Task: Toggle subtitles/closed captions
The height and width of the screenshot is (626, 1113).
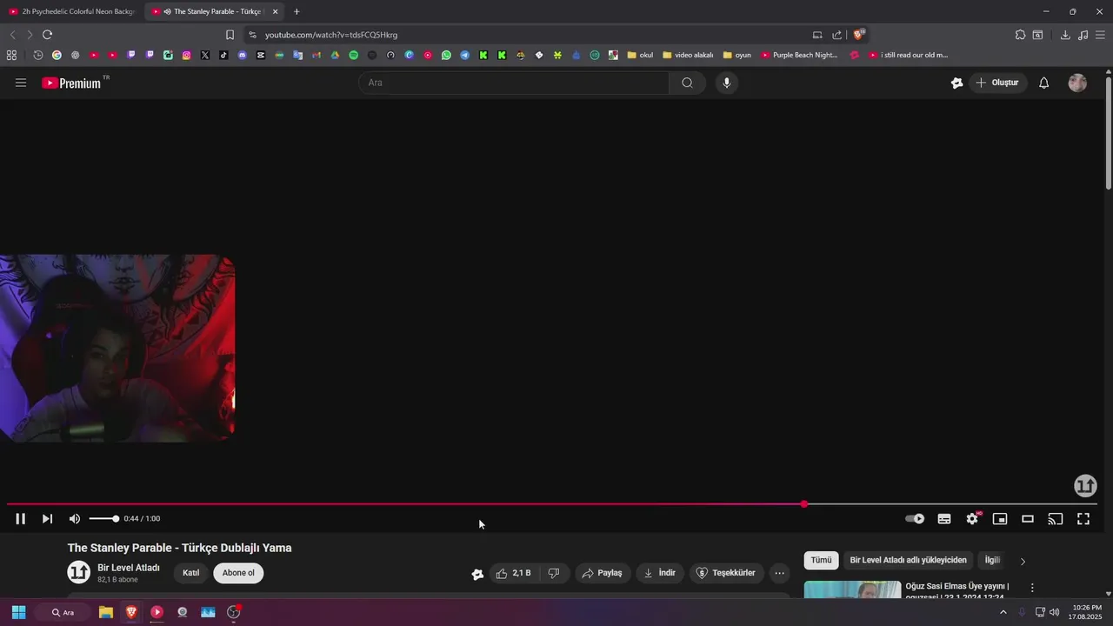Action: (x=944, y=519)
